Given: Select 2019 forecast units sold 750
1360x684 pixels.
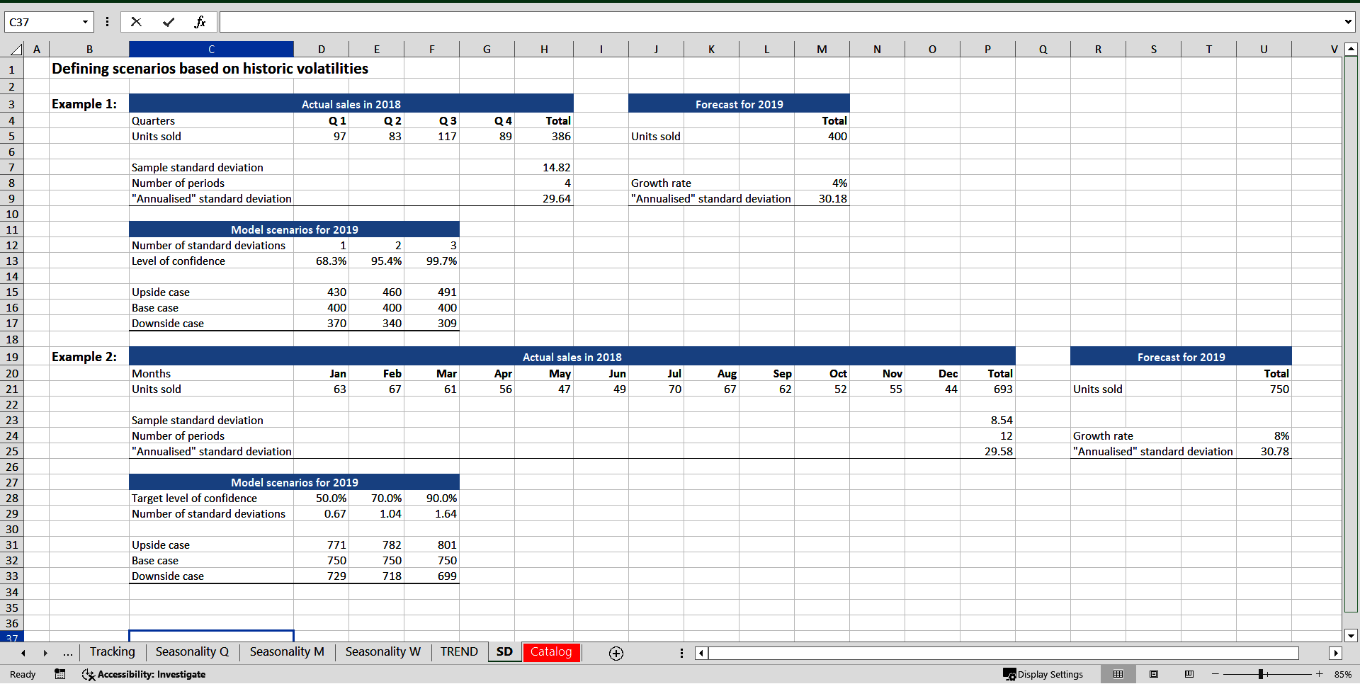Looking at the screenshot, I should click(x=1264, y=389).
